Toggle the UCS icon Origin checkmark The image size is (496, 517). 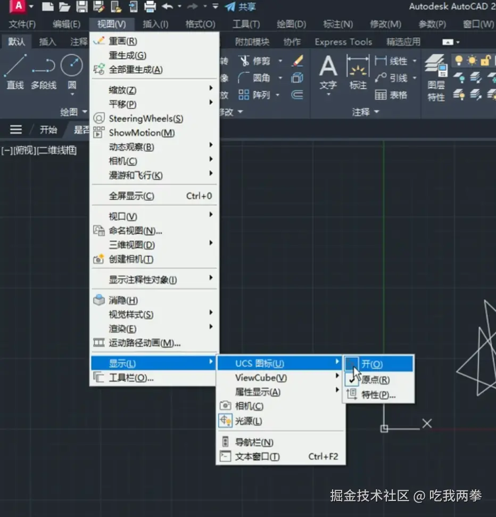coord(378,380)
